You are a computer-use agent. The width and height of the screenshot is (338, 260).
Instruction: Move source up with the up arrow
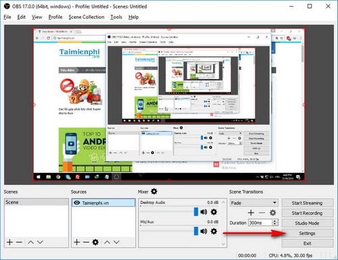point(107,242)
